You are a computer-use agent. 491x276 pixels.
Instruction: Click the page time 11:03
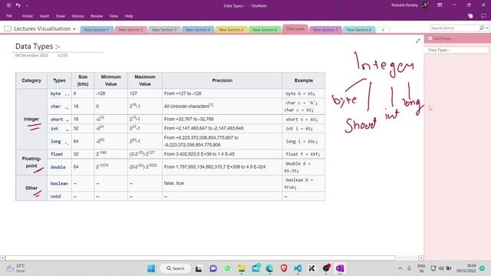click(62, 55)
